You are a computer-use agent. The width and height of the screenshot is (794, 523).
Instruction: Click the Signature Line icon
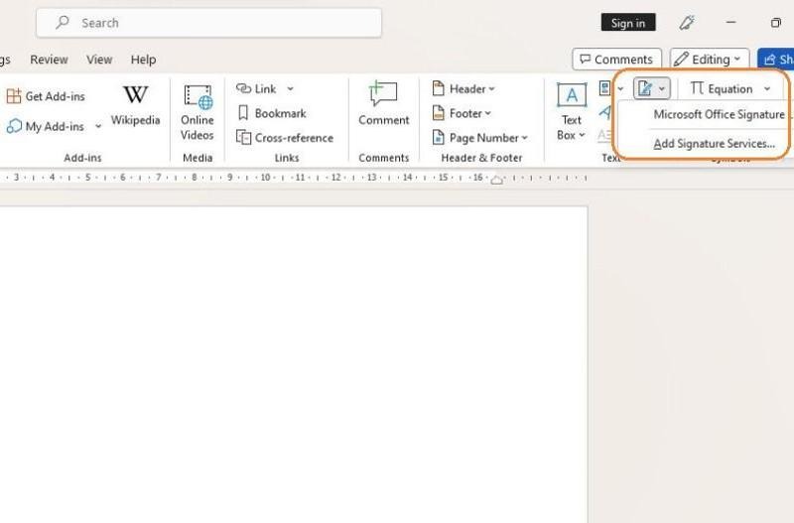(x=644, y=88)
